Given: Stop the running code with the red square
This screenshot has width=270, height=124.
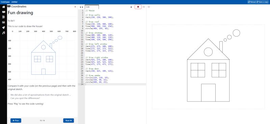Looking at the screenshot, I should pyautogui.click(x=138, y=7).
